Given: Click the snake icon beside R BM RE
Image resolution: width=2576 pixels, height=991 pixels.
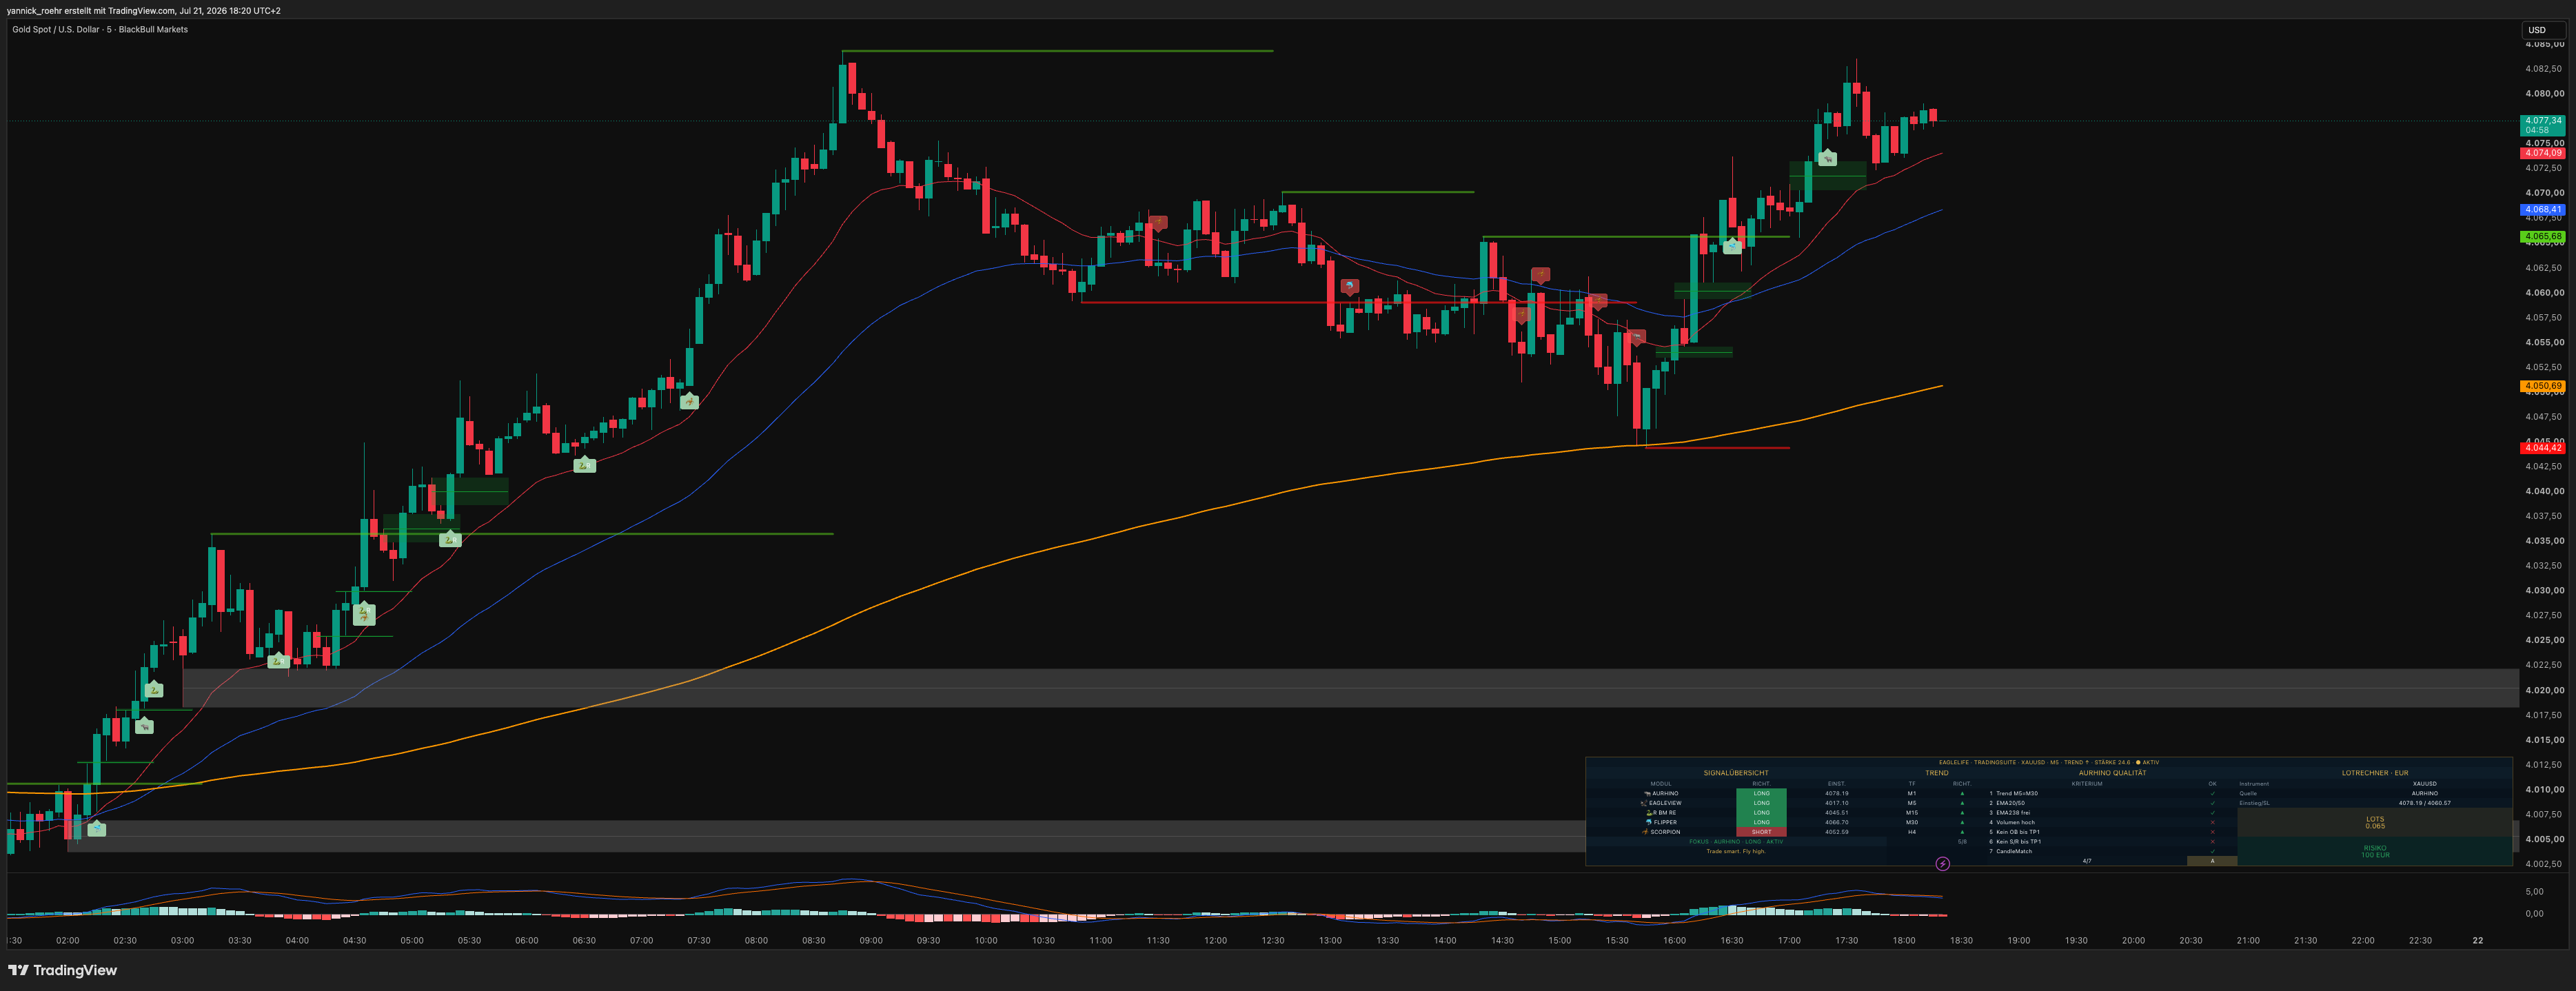Looking at the screenshot, I should [1650, 813].
